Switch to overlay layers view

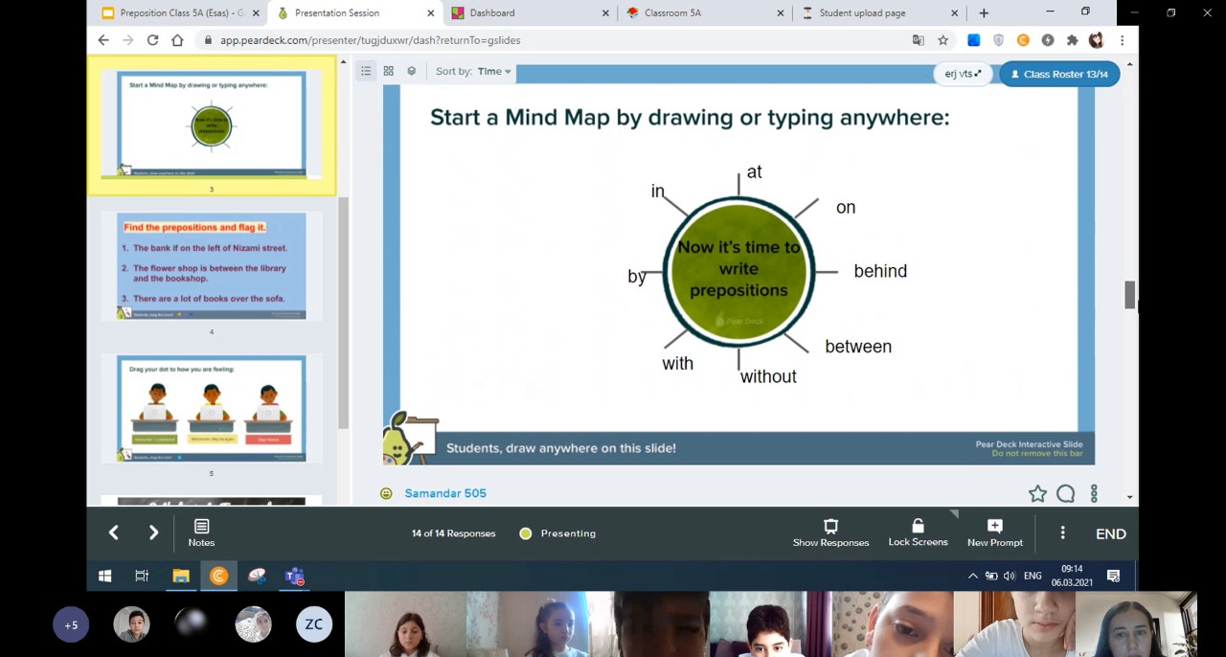coord(412,71)
